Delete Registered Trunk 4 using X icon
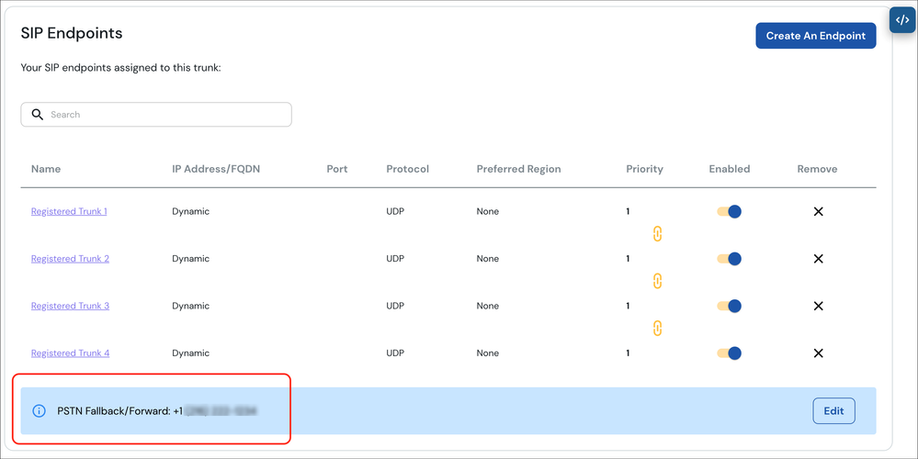918x459 pixels. (818, 353)
